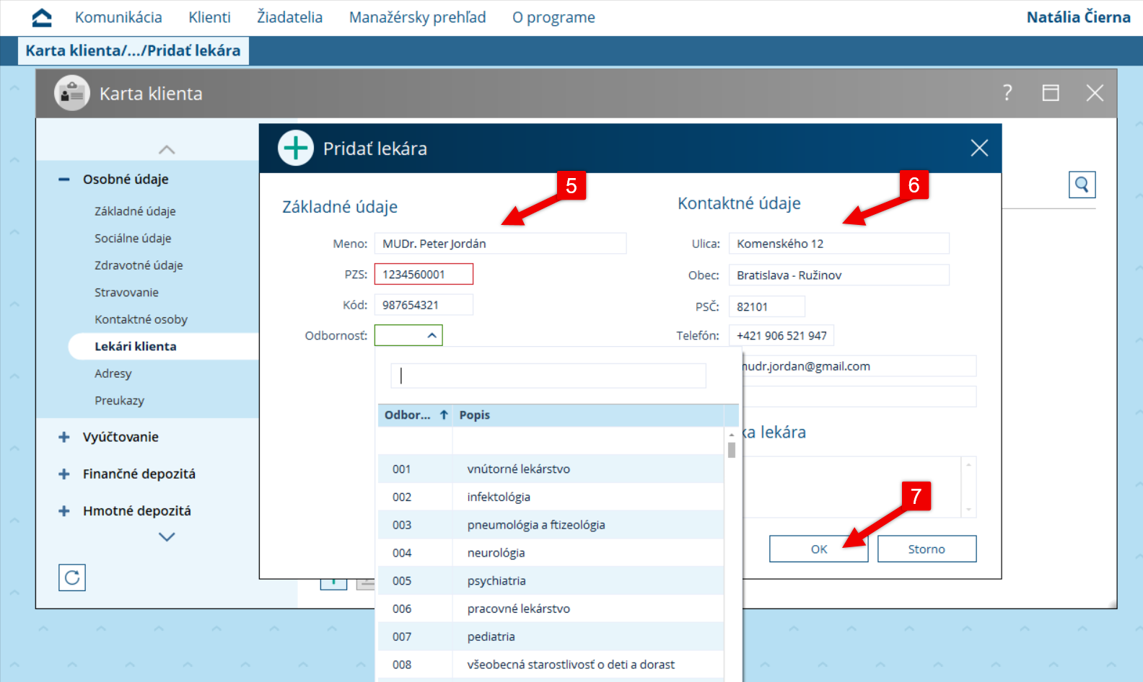Open the Žiadatelia menu

click(290, 17)
